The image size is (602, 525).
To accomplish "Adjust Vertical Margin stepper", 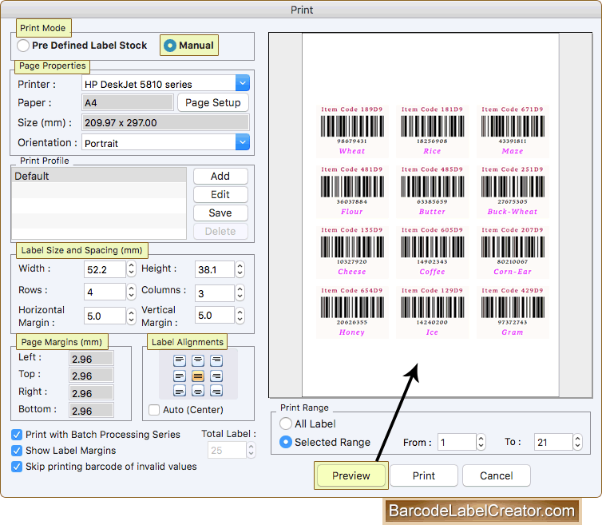I will 240,315.
